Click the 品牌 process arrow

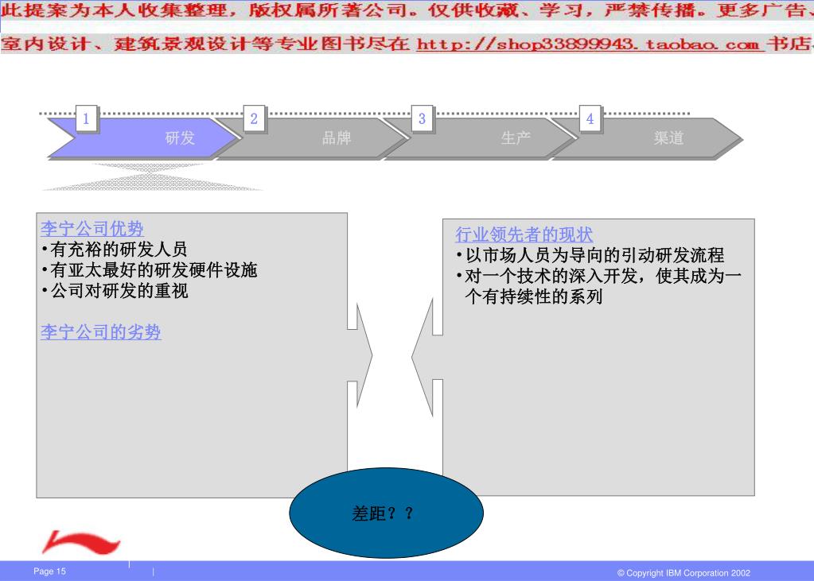point(311,138)
